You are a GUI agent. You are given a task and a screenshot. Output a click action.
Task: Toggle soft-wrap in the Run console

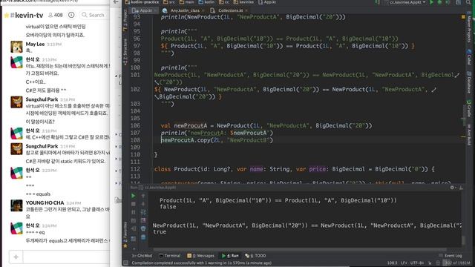[x=143, y=212]
